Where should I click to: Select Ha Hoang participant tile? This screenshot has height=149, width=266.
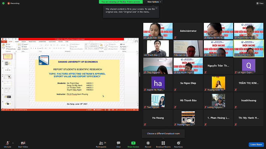click(x=158, y=118)
